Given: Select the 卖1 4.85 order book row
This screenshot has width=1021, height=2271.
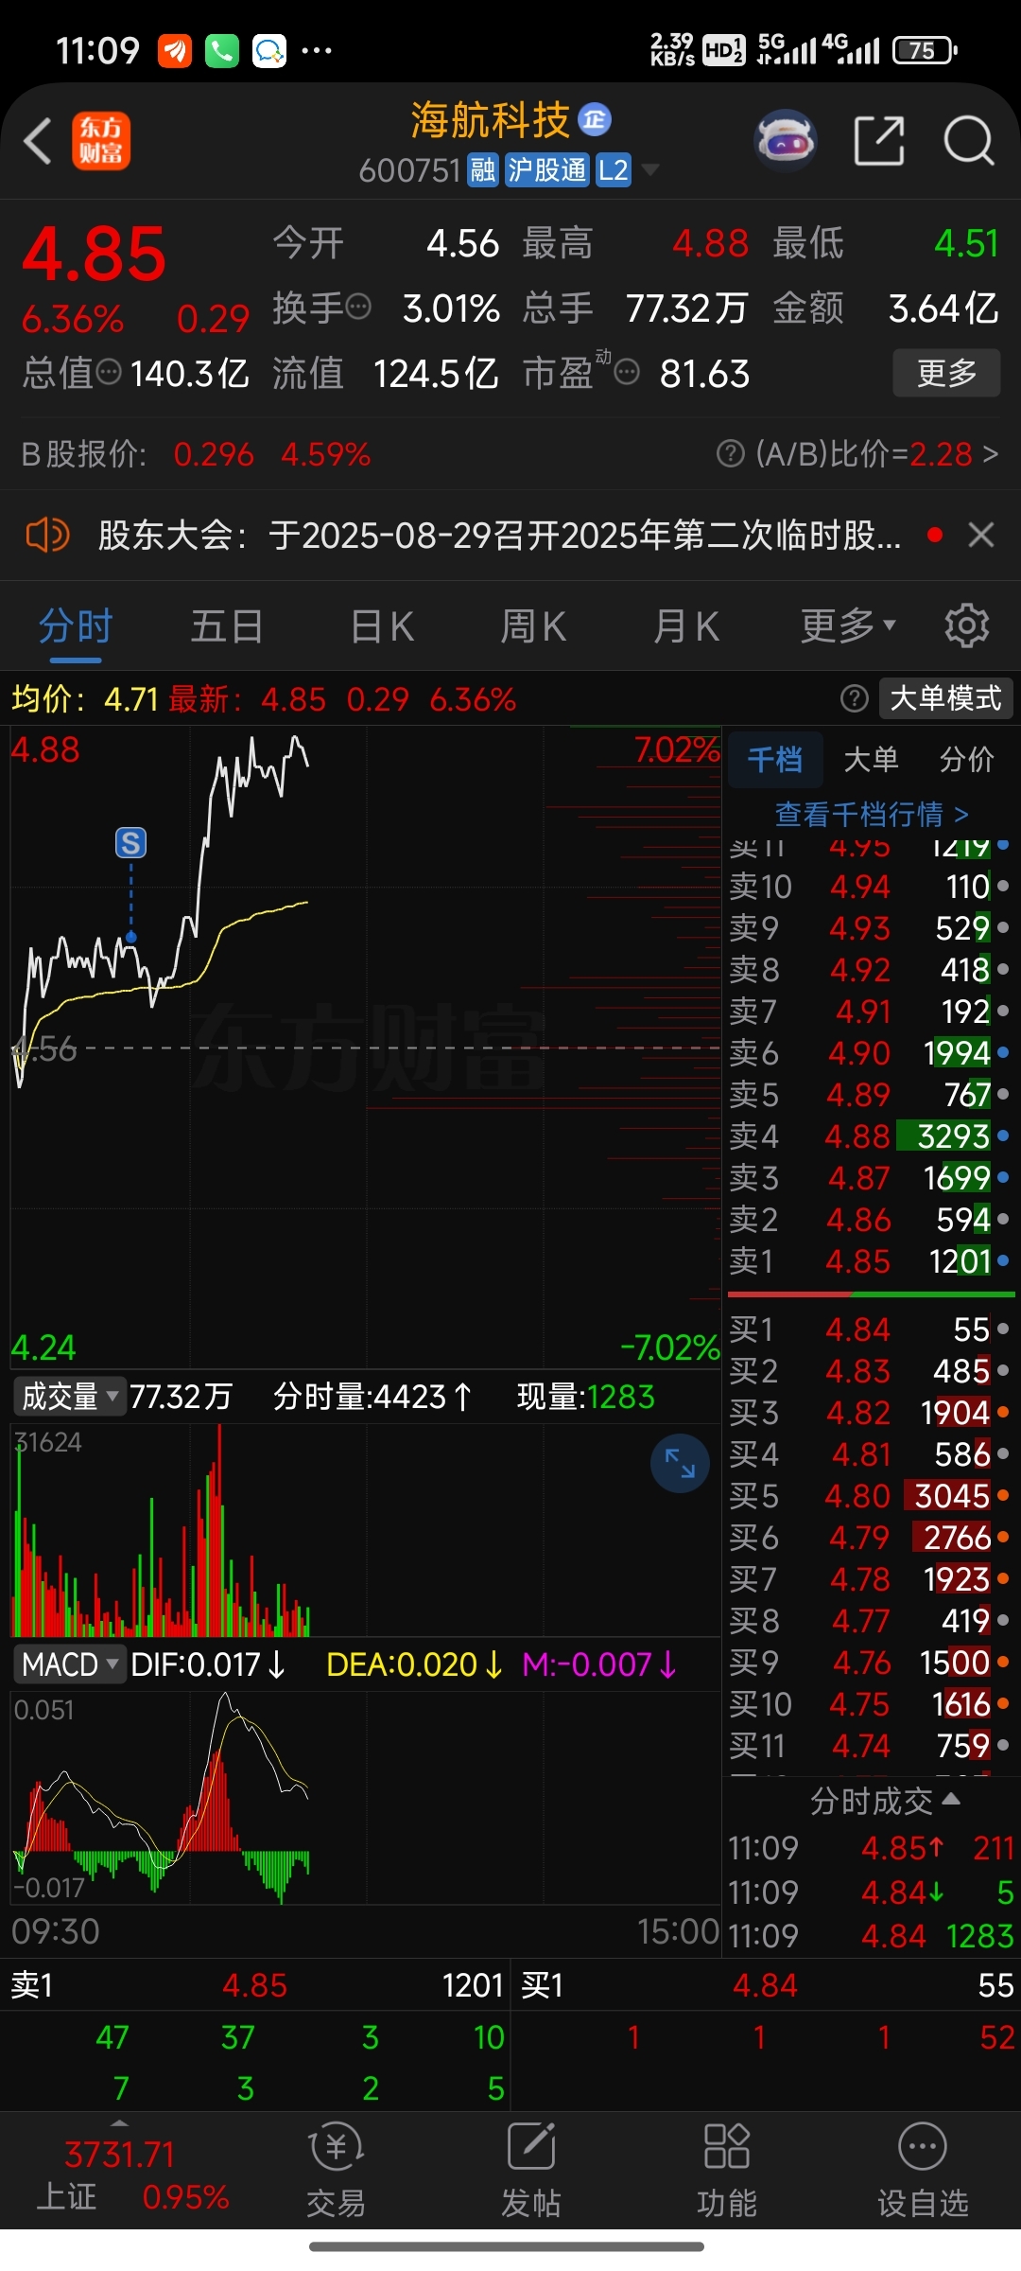Looking at the screenshot, I should coord(870,1260).
